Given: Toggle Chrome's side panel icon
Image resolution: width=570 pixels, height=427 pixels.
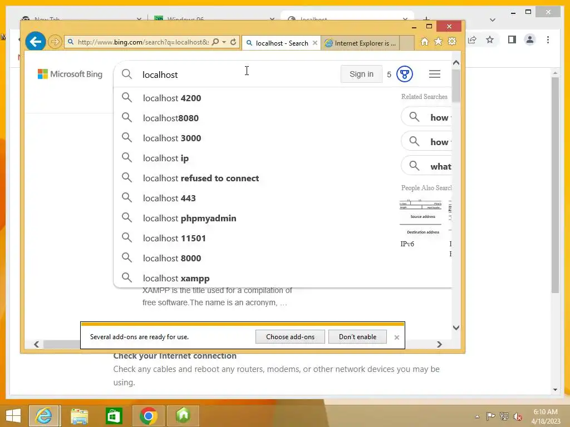Looking at the screenshot, I should pos(512,39).
